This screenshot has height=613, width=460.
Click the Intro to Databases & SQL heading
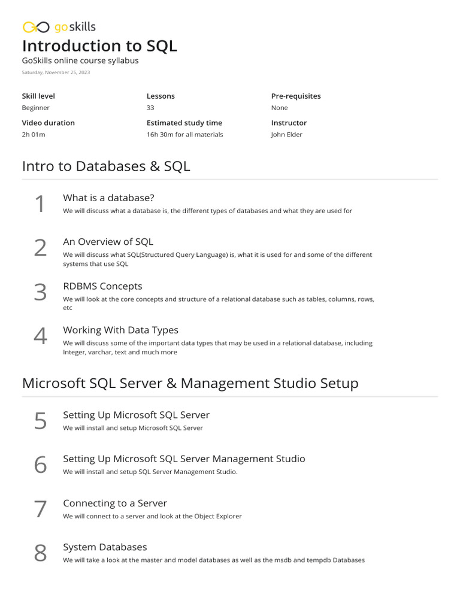[106, 166]
